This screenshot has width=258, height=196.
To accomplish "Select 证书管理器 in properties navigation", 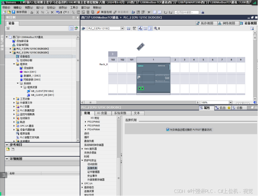I will pyautogui.click(x=93, y=172).
